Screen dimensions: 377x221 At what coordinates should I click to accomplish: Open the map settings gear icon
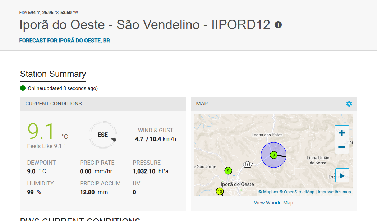(x=349, y=104)
